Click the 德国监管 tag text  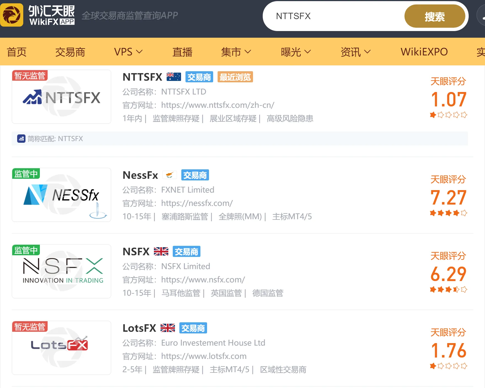[268, 293]
